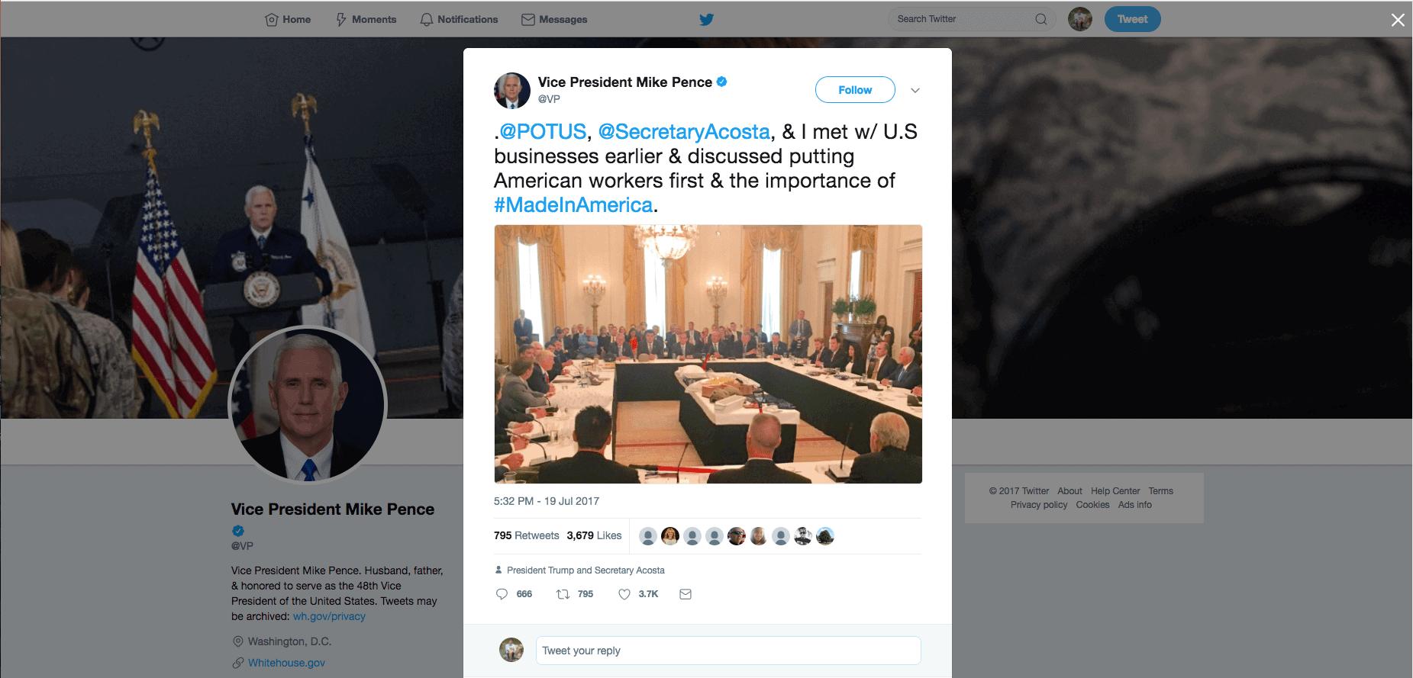Open the @SecretaryAcosta mention link
The image size is (1413, 678).
(x=684, y=132)
